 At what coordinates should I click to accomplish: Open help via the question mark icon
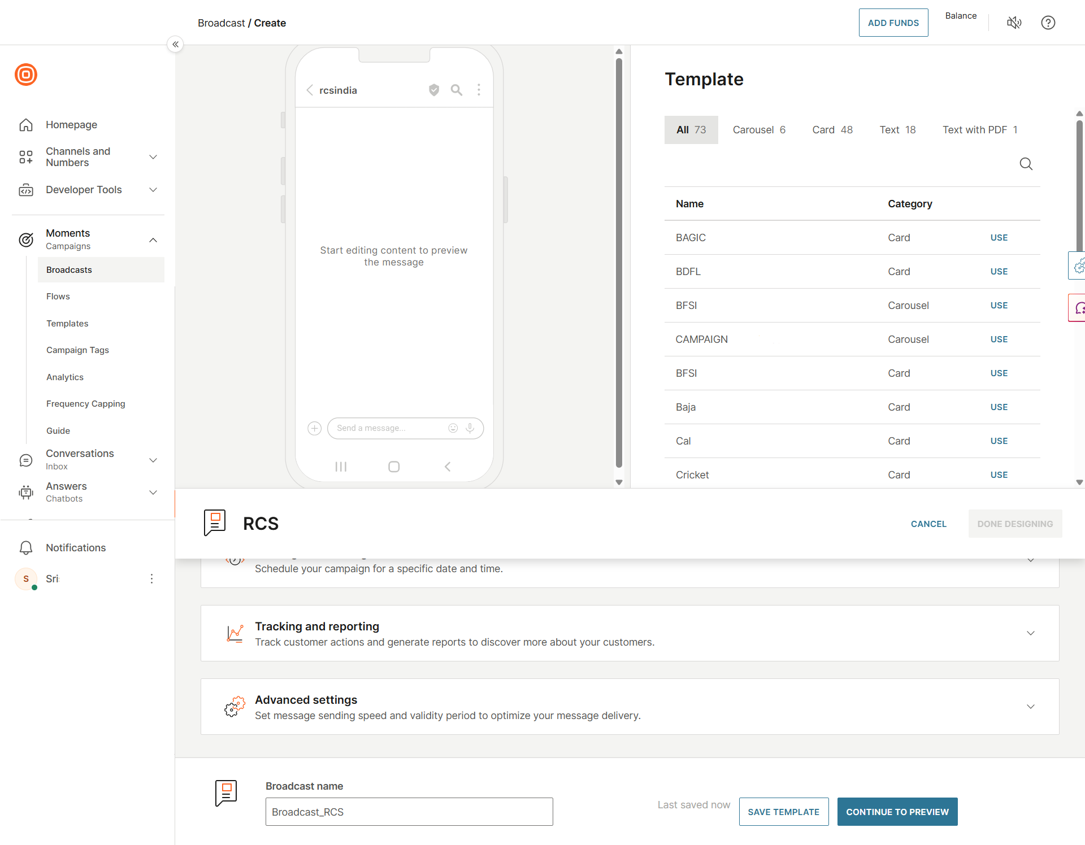1048,23
